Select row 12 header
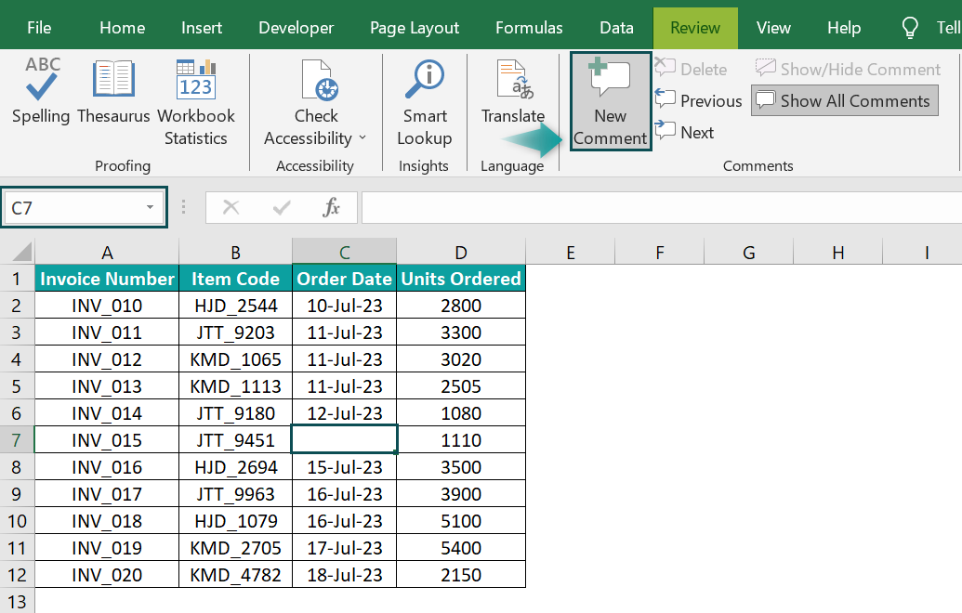Image resolution: width=962 pixels, height=613 pixels. 17,575
